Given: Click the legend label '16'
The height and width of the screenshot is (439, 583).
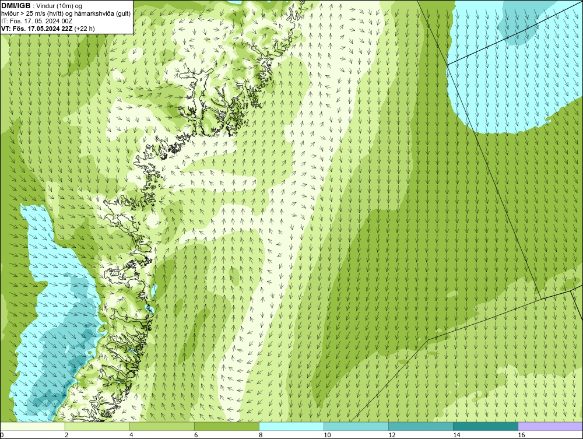Looking at the screenshot, I should click(521, 435).
